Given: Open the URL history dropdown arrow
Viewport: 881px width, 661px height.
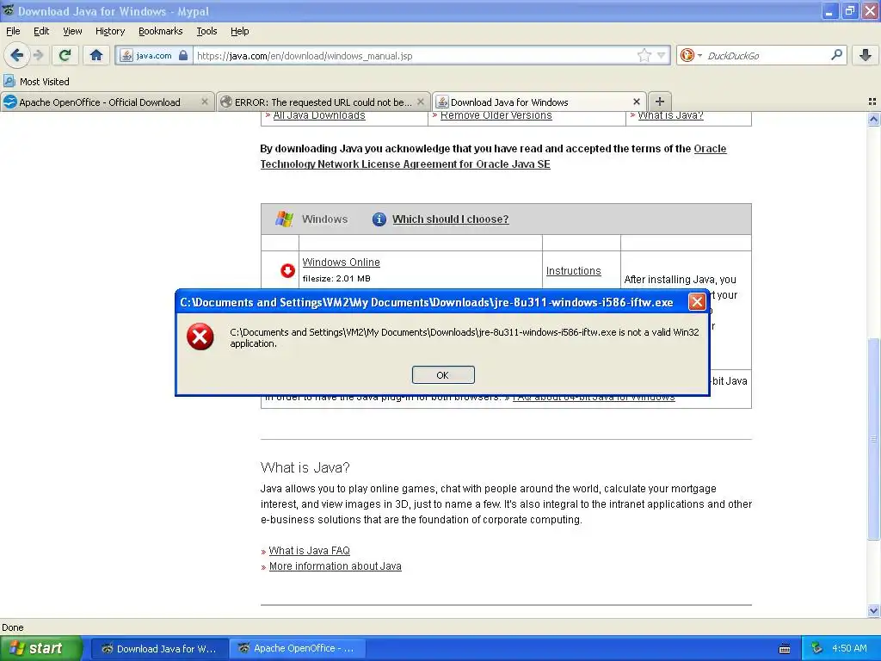Looking at the screenshot, I should pyautogui.click(x=662, y=55).
